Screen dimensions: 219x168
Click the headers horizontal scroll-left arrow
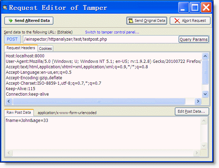(9, 101)
